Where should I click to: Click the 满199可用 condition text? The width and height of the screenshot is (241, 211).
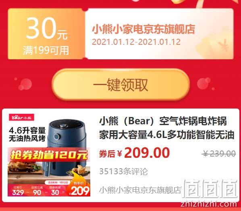click(x=46, y=50)
